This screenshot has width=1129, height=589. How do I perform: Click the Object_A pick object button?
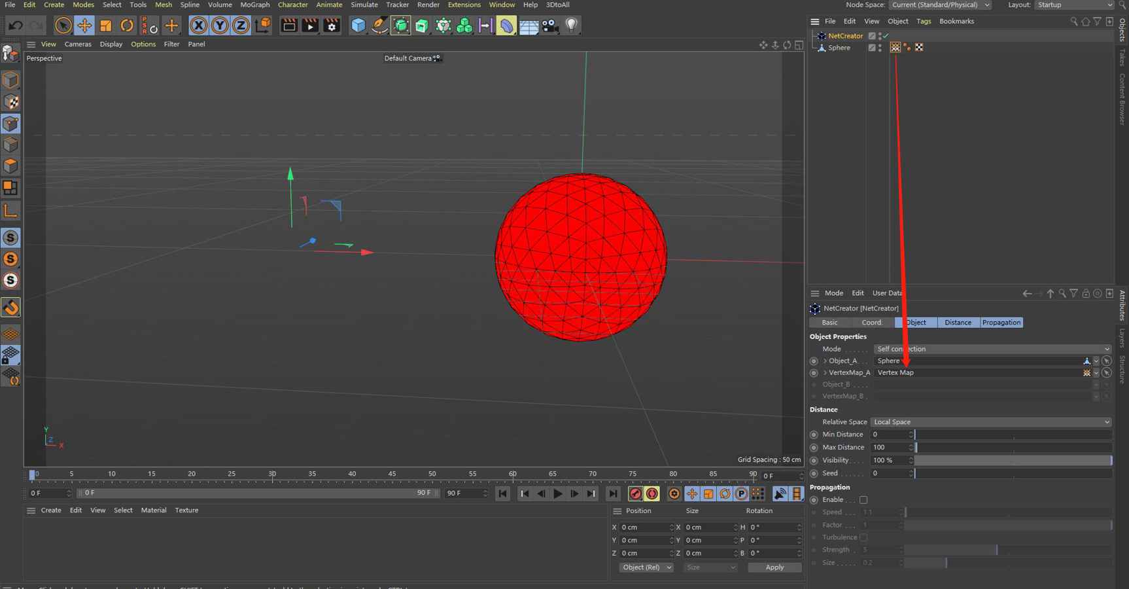click(x=1106, y=361)
